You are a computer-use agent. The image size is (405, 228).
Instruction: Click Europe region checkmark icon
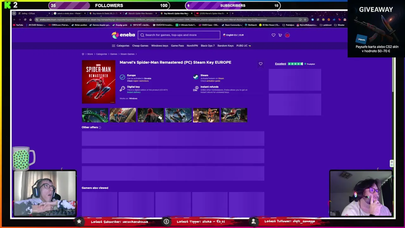(x=122, y=77)
